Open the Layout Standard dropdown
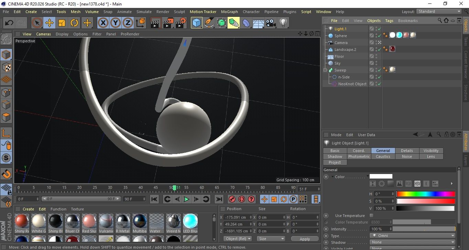The height and width of the screenshot is (250, 469). tap(439, 11)
